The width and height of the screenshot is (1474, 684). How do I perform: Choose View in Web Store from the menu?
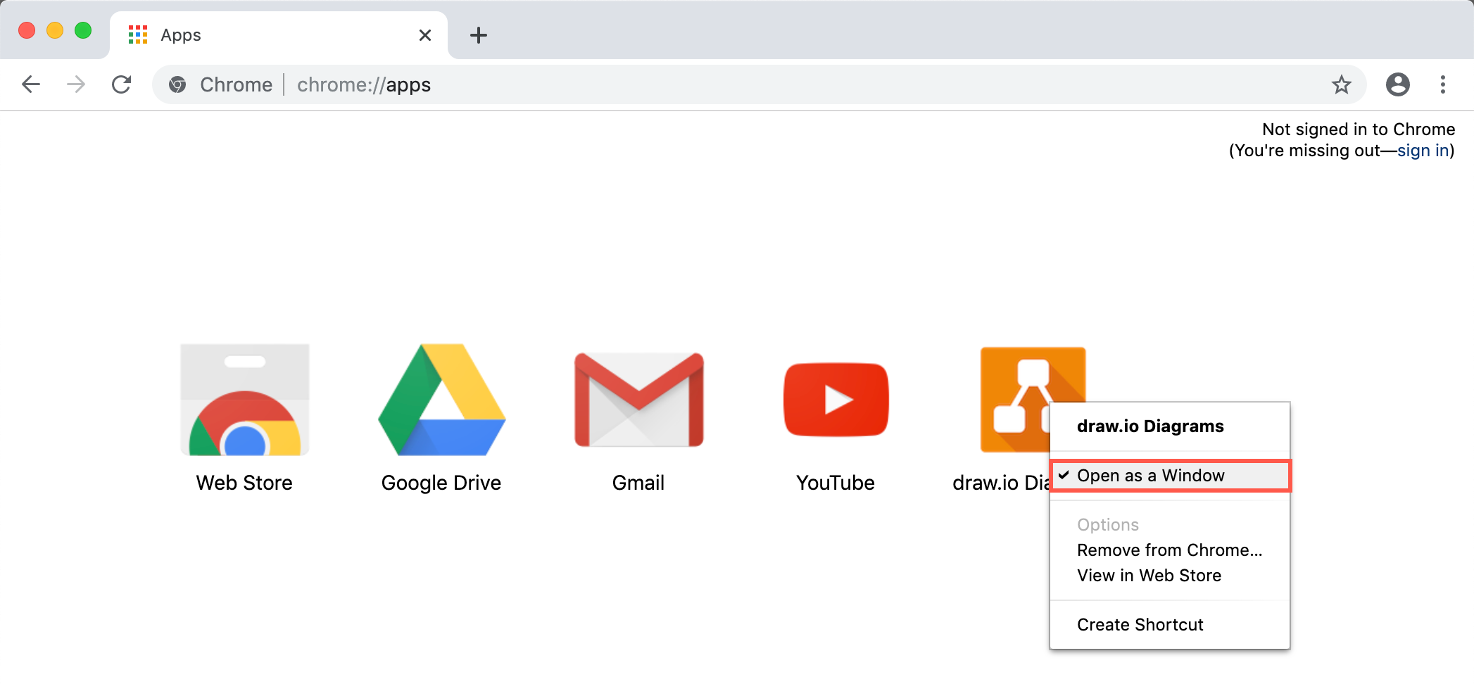pyautogui.click(x=1149, y=575)
